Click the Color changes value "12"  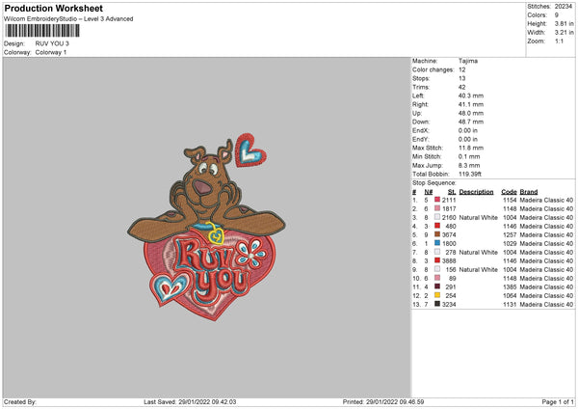point(461,69)
